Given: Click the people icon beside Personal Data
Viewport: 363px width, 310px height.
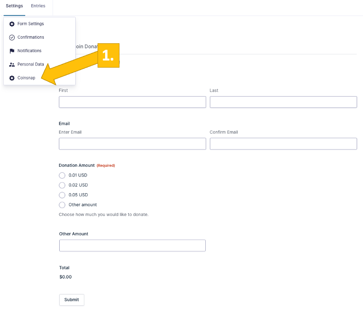Looking at the screenshot, I should click(x=12, y=65).
